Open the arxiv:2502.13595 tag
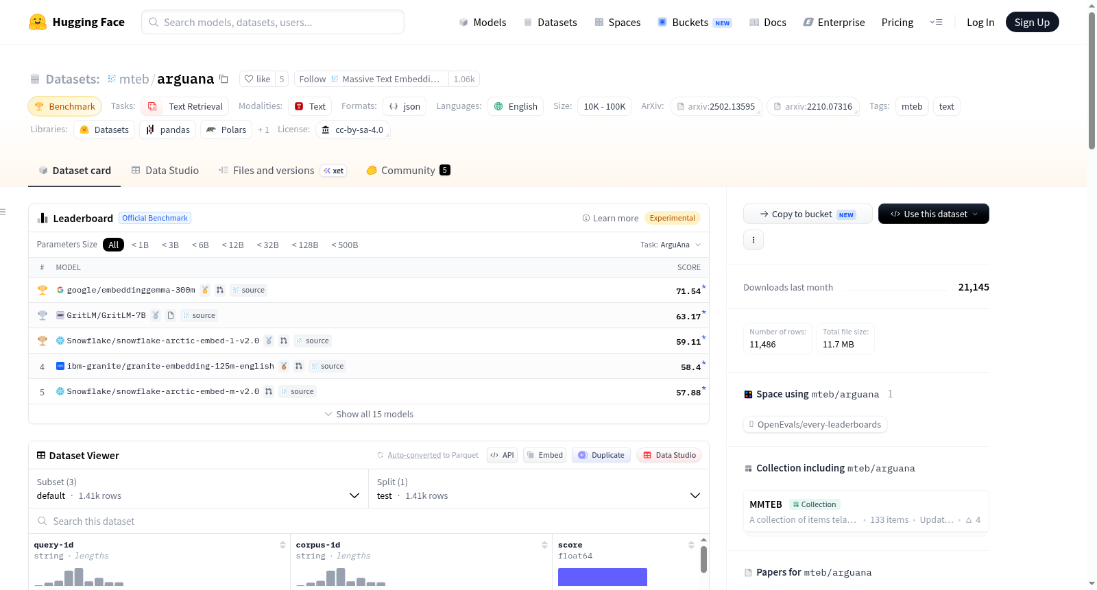Viewport: 1097px width, 590px height. [716, 106]
